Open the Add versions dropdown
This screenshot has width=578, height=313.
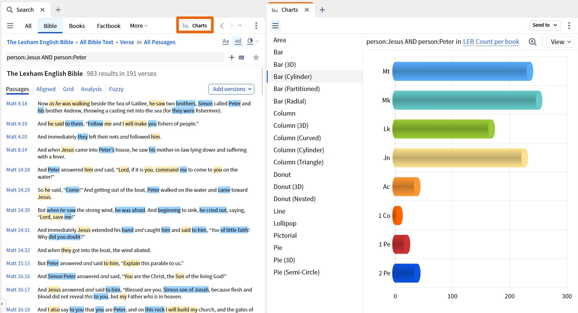232,89
